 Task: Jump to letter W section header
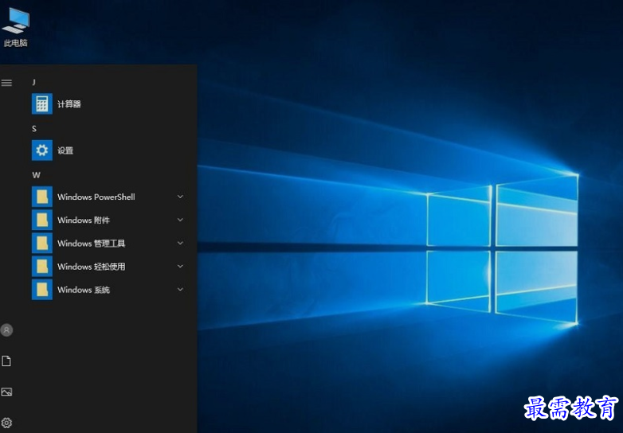pos(36,175)
